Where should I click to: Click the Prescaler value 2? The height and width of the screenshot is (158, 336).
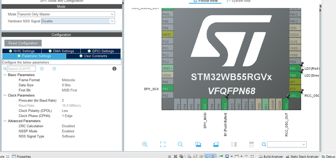63,100
